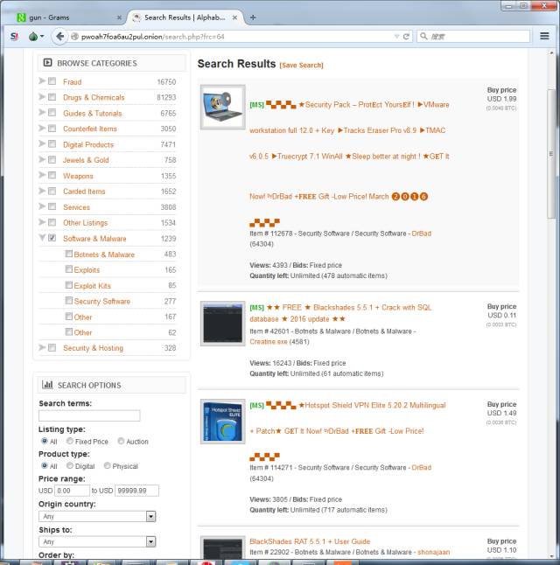560x565 pixels.
Task: Click the maximum price 99999.99 field
Action: coord(136,491)
